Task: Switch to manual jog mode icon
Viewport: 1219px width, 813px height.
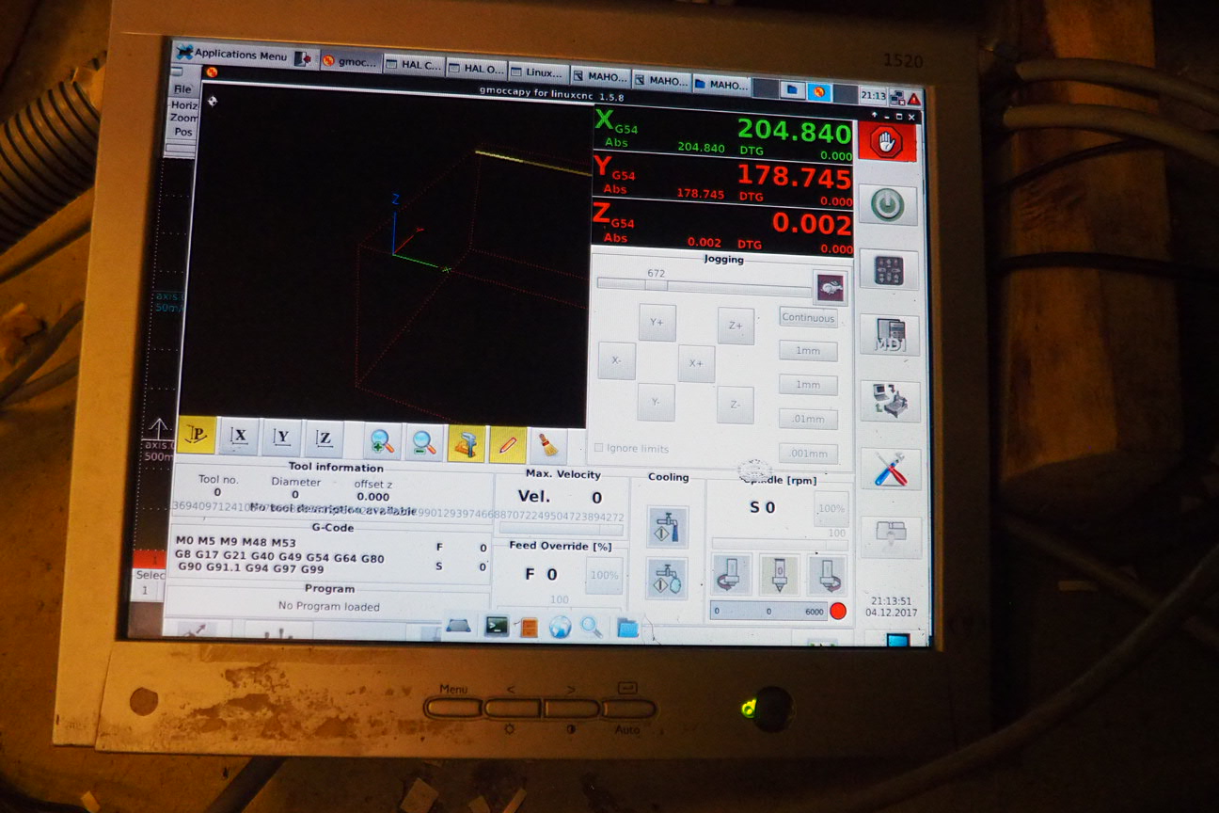Action: (889, 271)
